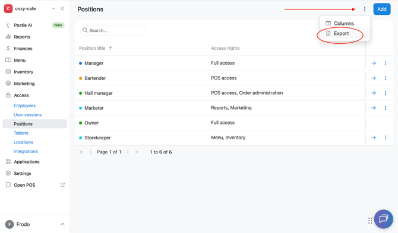Click 'Menu, Inventory' access cell
Screen dimensions: 398x233
click(228, 138)
